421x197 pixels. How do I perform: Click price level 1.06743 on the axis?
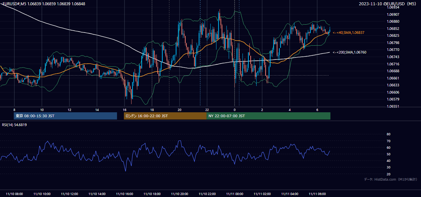(x=393, y=57)
